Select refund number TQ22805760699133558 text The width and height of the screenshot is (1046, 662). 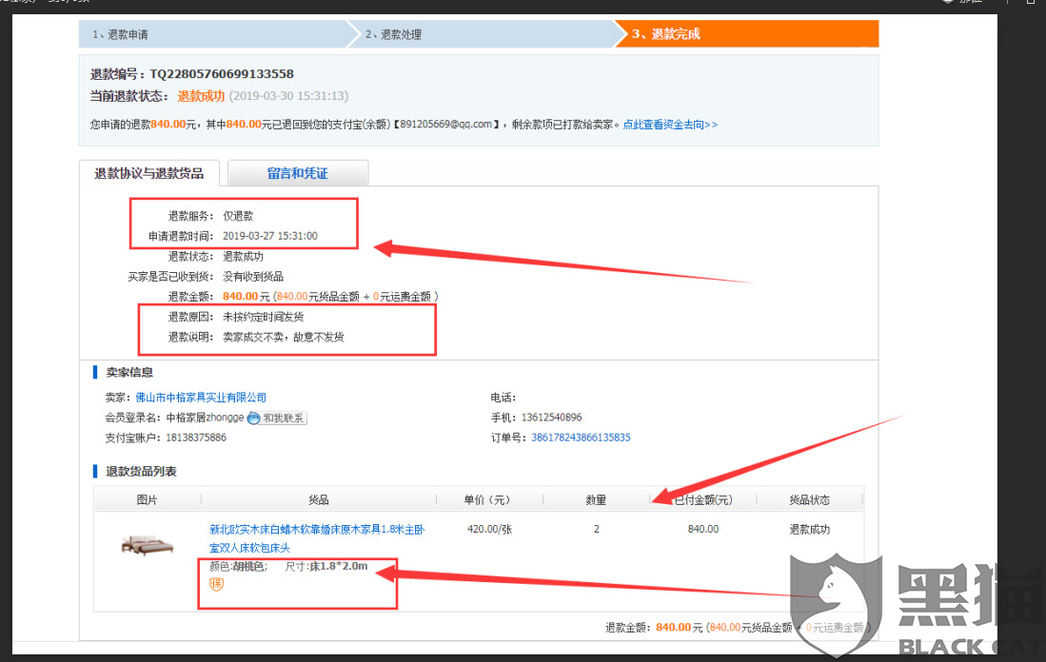222,74
